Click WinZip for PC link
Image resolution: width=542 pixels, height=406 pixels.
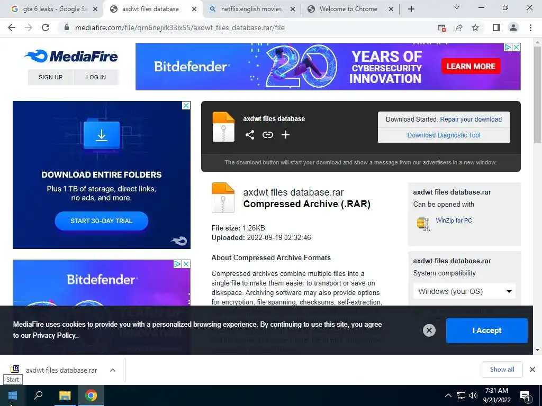[x=454, y=220]
